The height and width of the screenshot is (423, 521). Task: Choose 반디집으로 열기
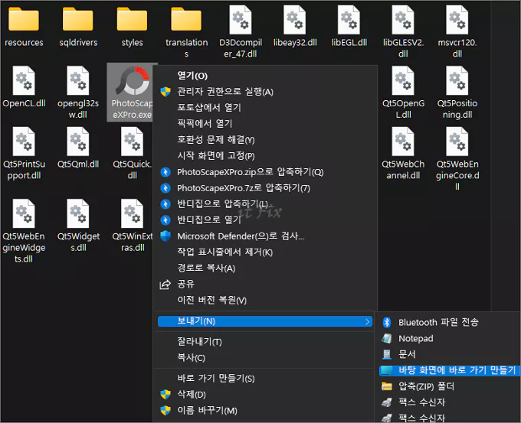(265, 220)
